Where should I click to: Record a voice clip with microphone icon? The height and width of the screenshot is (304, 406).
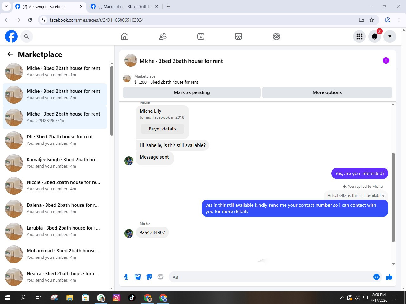(x=126, y=277)
